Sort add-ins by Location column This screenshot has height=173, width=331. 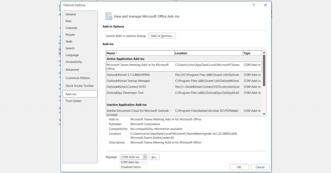tap(208, 53)
